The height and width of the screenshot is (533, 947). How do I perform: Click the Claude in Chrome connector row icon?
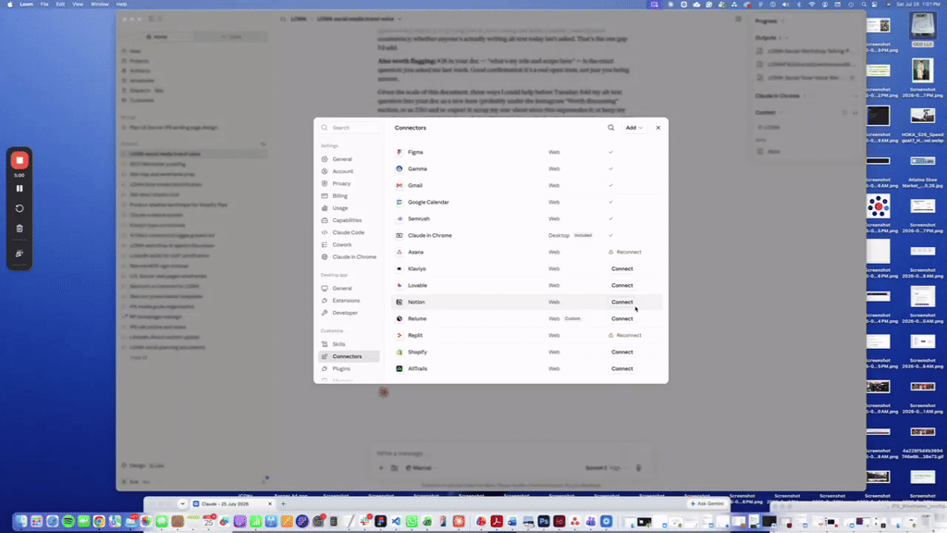point(400,235)
